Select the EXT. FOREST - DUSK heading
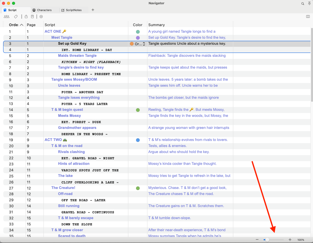The height and width of the screenshot is (243, 313). coord(81,122)
